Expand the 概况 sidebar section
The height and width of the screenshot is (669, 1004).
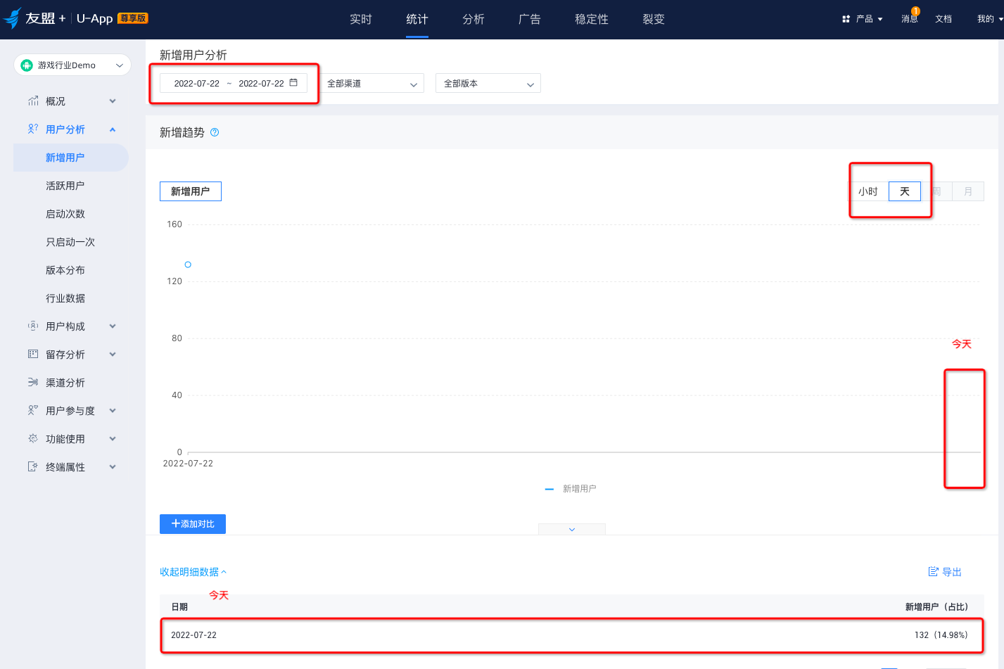(x=113, y=101)
